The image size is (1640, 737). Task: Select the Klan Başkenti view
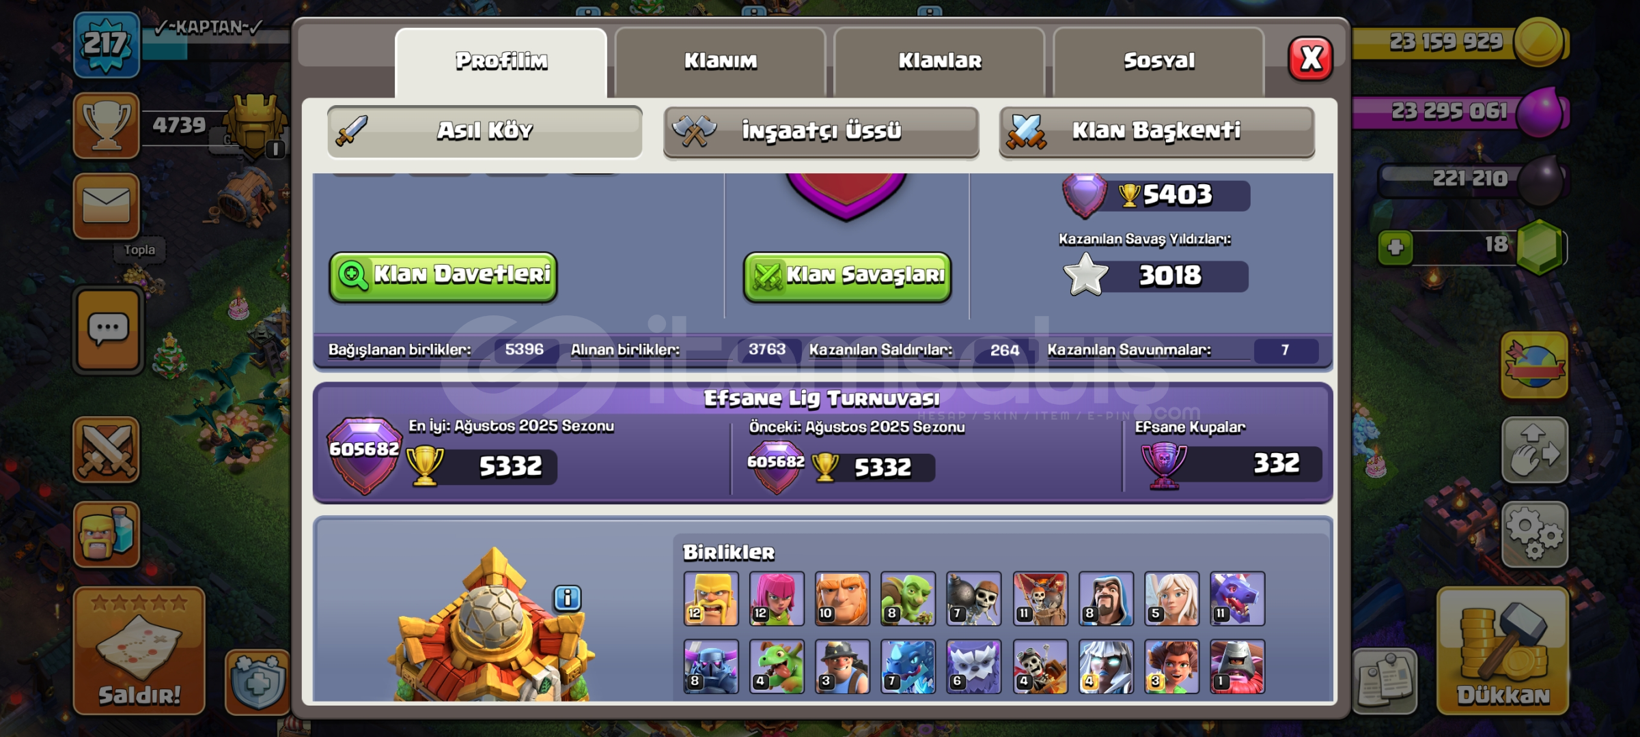tap(1157, 131)
